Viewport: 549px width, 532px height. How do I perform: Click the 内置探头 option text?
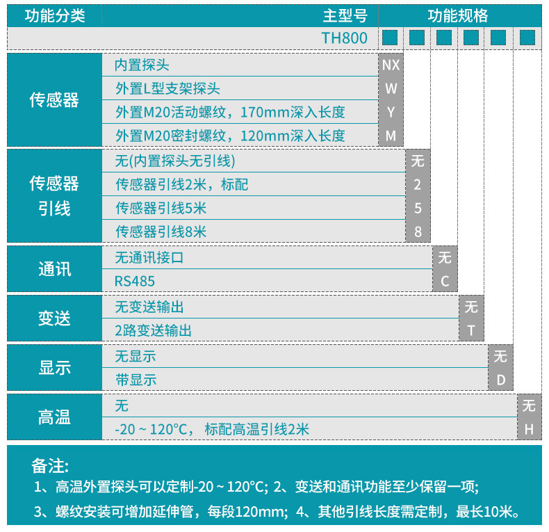pyautogui.click(x=142, y=65)
